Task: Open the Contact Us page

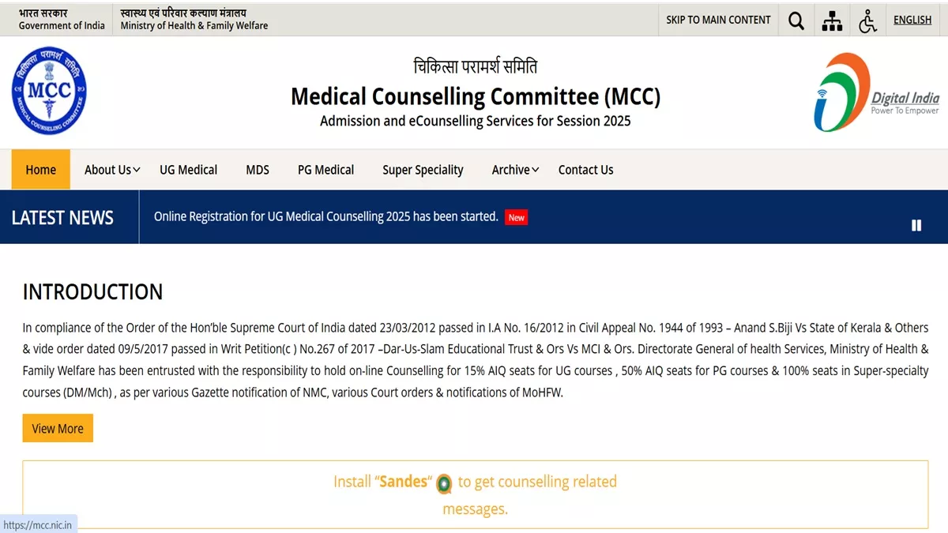Action: pyautogui.click(x=585, y=170)
